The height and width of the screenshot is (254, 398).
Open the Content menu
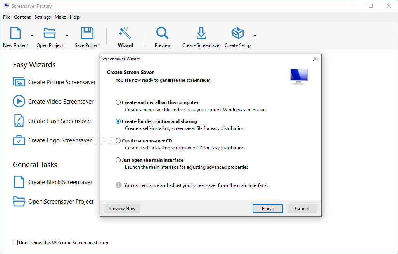(22, 17)
